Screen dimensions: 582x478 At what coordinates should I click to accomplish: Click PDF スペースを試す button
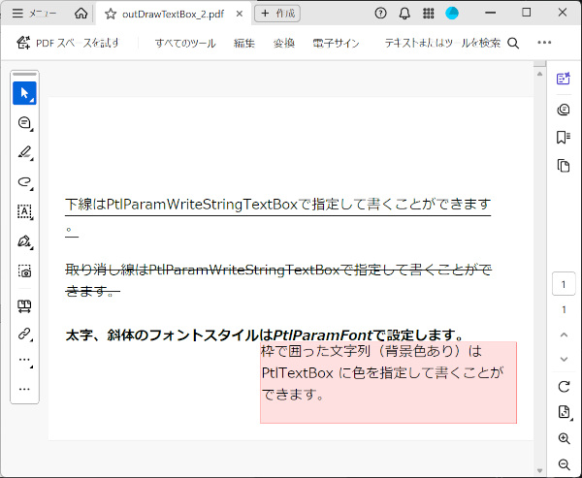[x=68, y=43]
